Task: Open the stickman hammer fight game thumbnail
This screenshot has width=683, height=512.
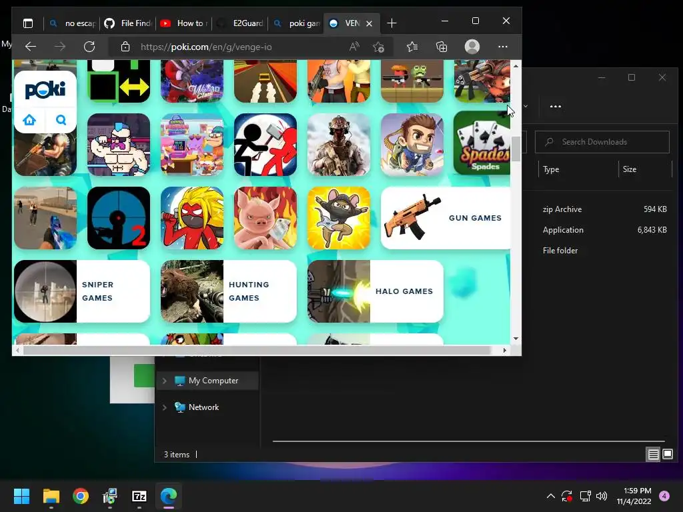Action: [265, 145]
